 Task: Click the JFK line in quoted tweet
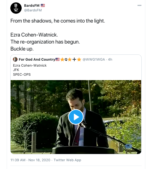click(x=16, y=70)
